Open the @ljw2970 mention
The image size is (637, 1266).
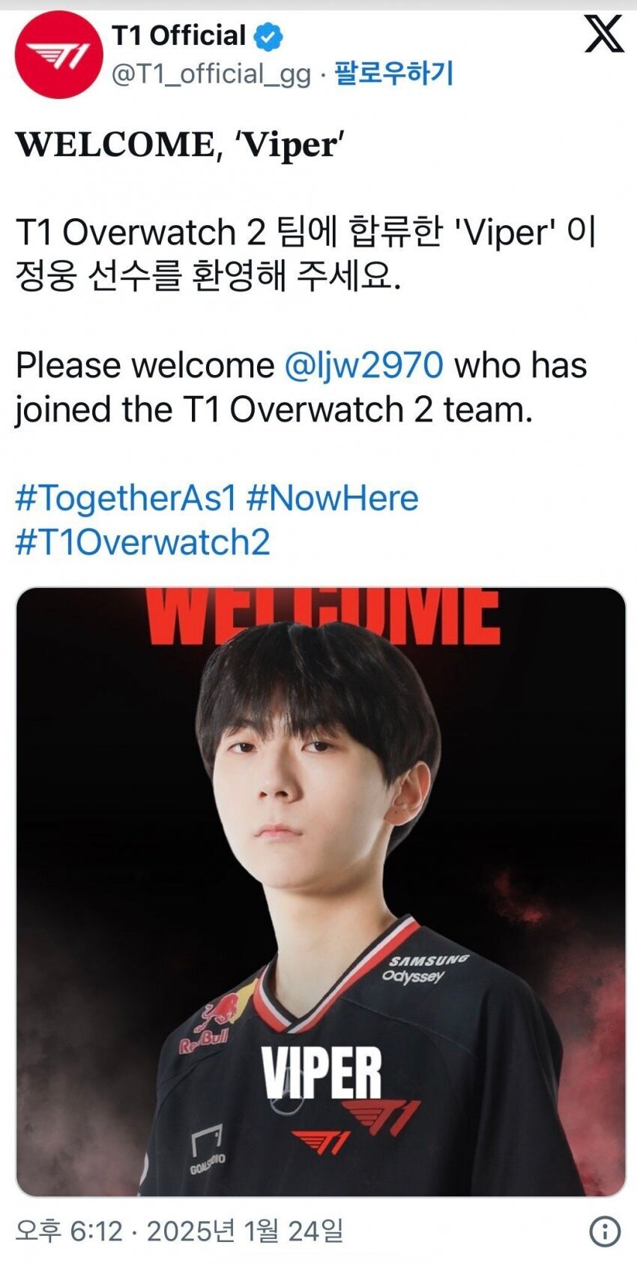pyautogui.click(x=363, y=365)
